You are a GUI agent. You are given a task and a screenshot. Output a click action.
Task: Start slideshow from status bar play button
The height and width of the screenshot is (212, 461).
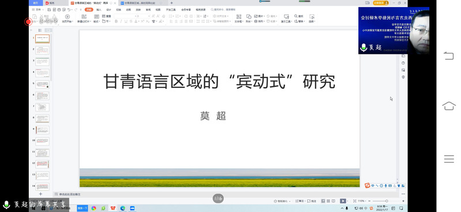343,201
